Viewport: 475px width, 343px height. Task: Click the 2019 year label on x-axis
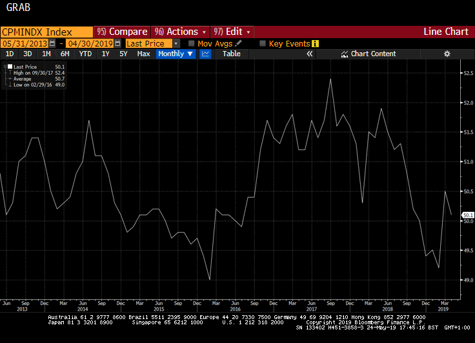[x=443, y=309]
